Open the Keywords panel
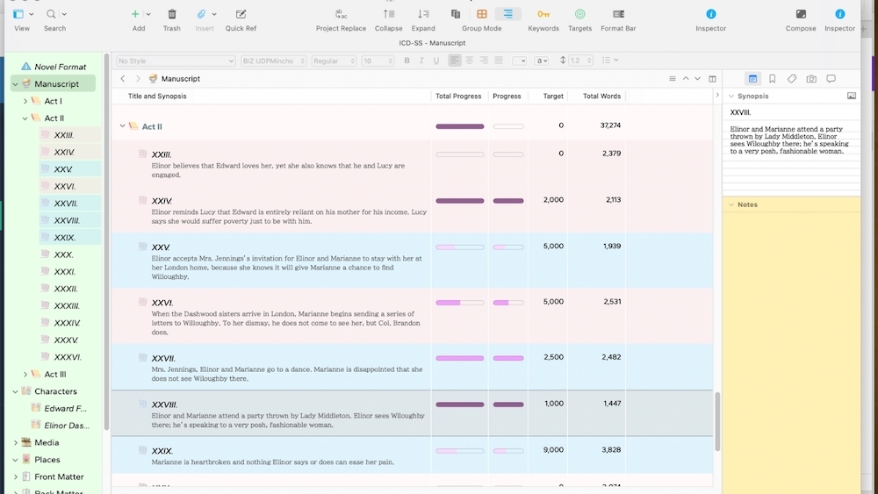 click(543, 14)
